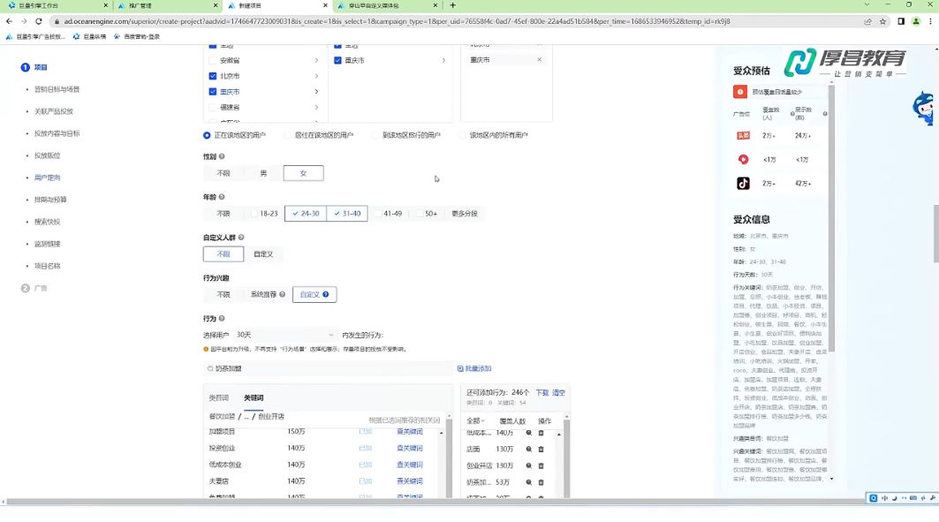Open the browser tab list chevron
This screenshot has height=522, width=939.
(x=867, y=4)
